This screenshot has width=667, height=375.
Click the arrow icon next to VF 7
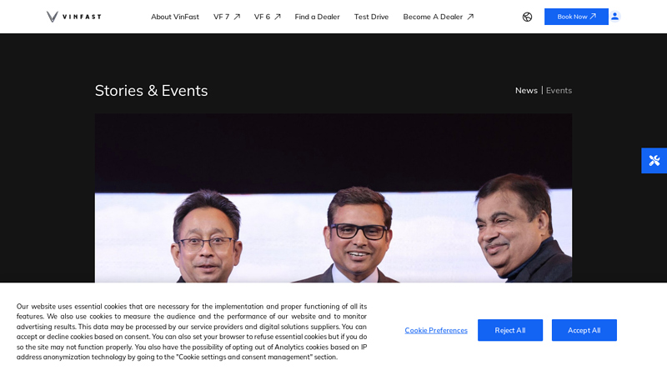point(237,17)
